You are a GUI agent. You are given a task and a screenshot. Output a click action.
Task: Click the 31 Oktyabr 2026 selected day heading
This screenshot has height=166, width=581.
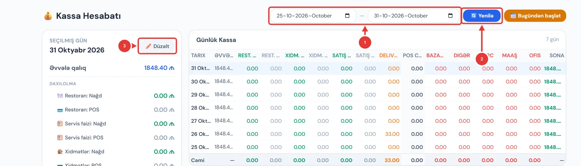tap(77, 50)
